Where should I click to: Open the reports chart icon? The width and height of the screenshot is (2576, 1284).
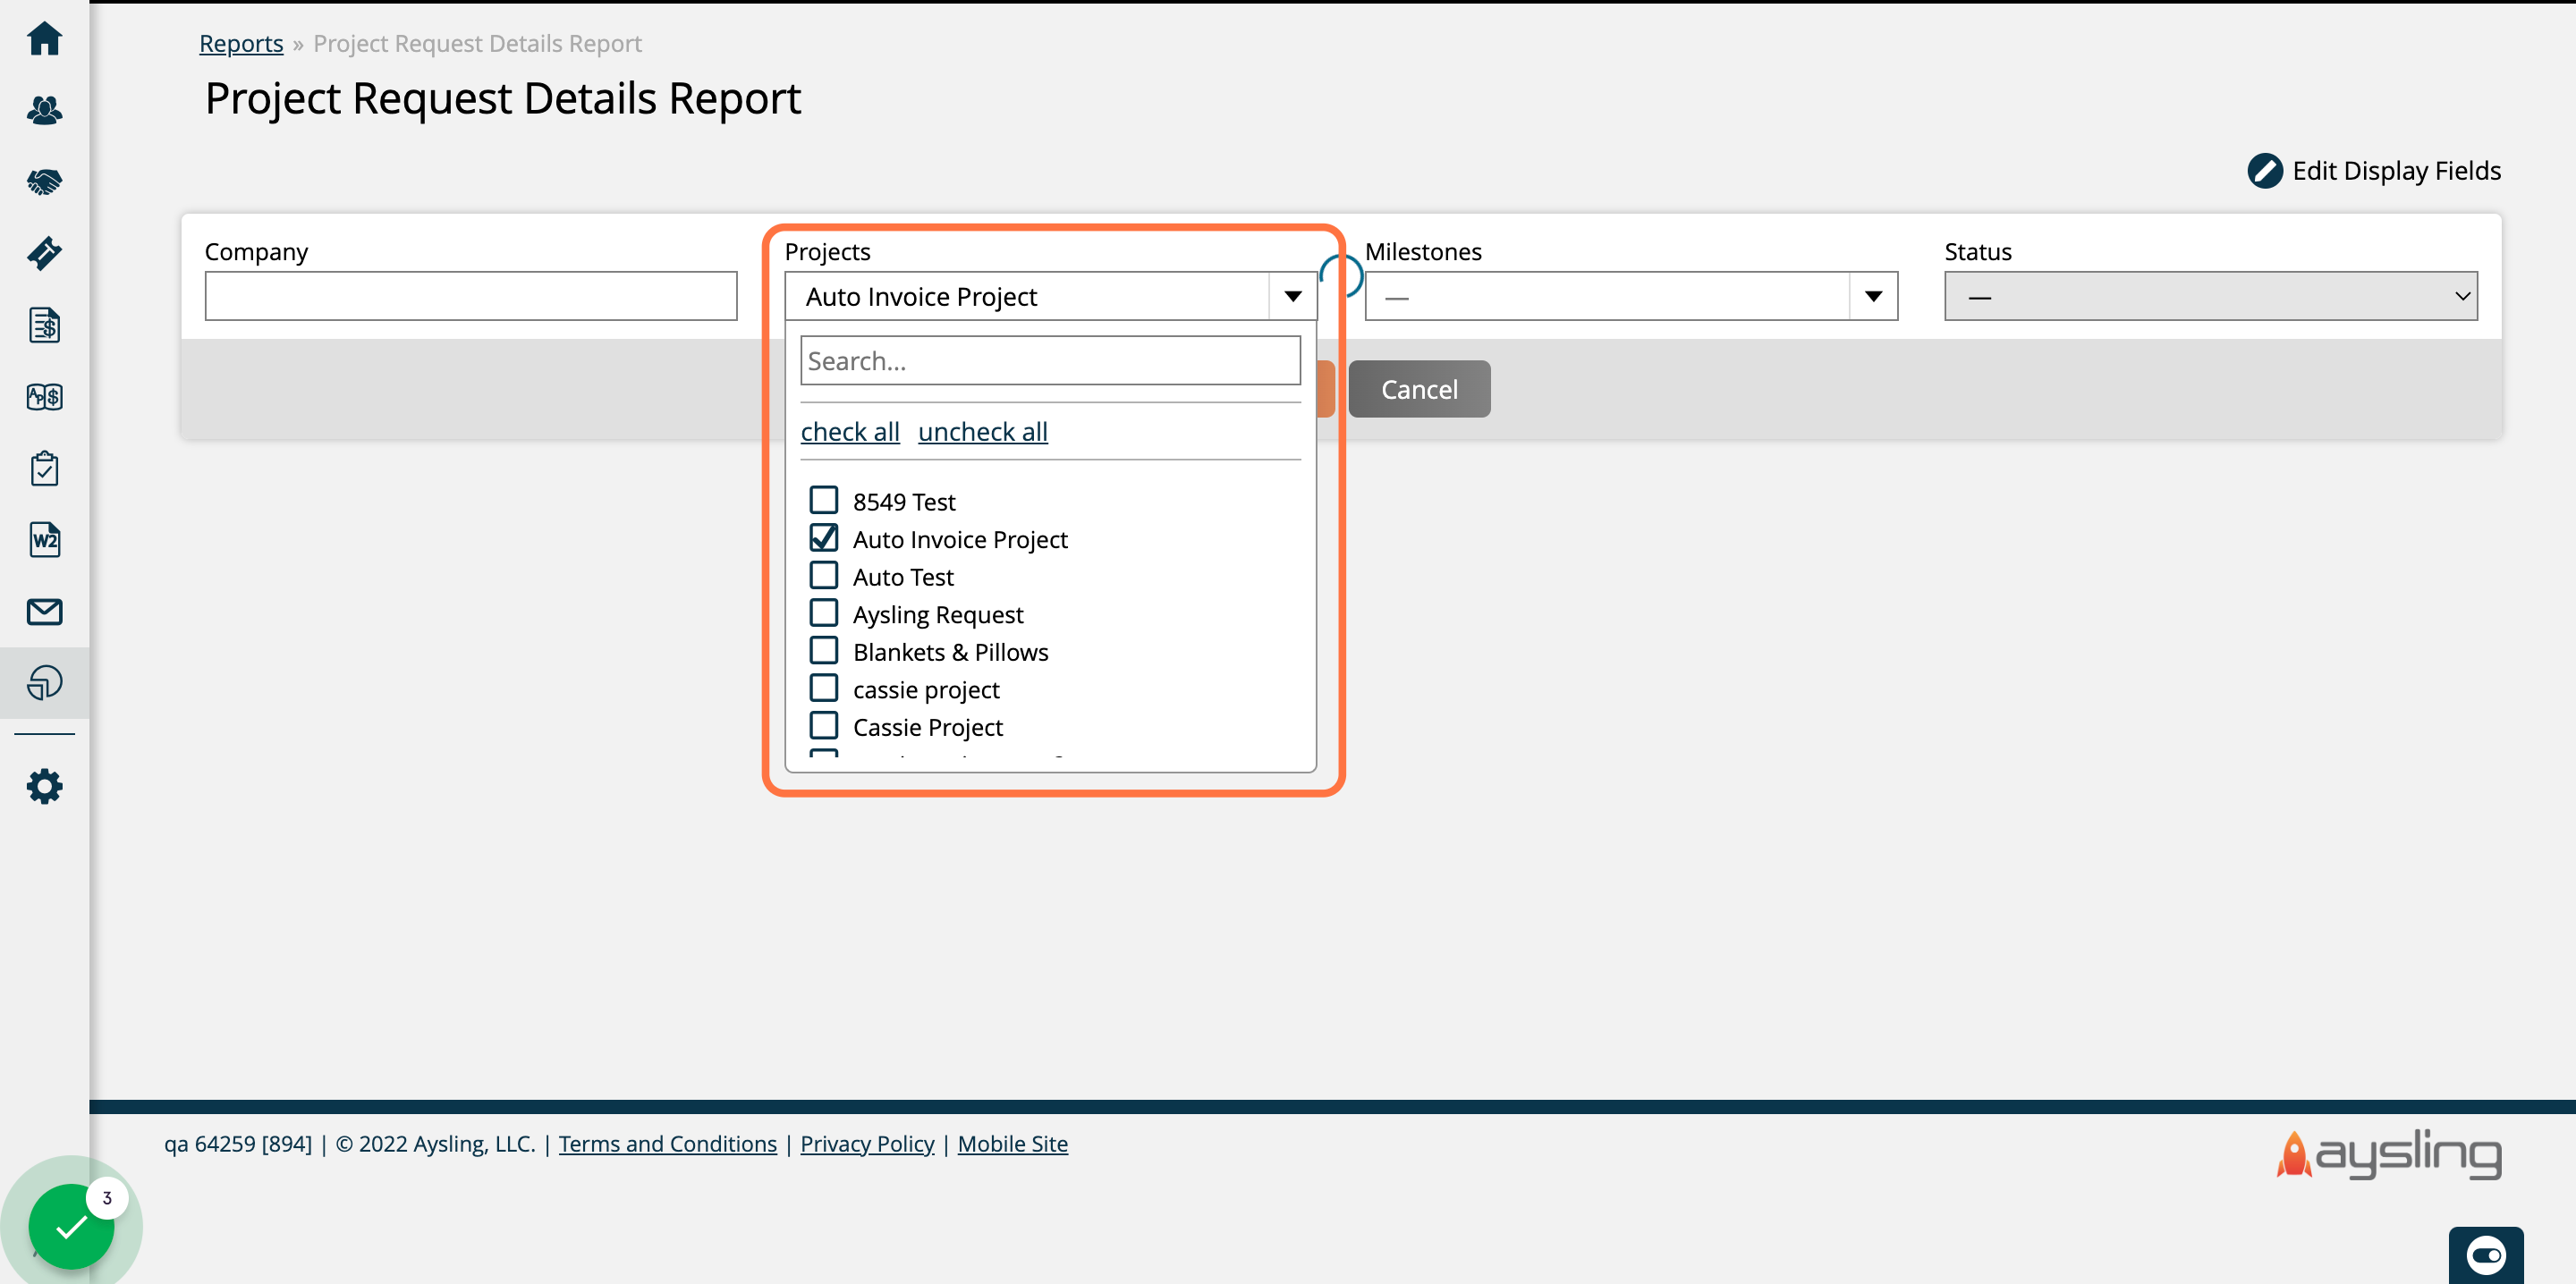point(44,683)
